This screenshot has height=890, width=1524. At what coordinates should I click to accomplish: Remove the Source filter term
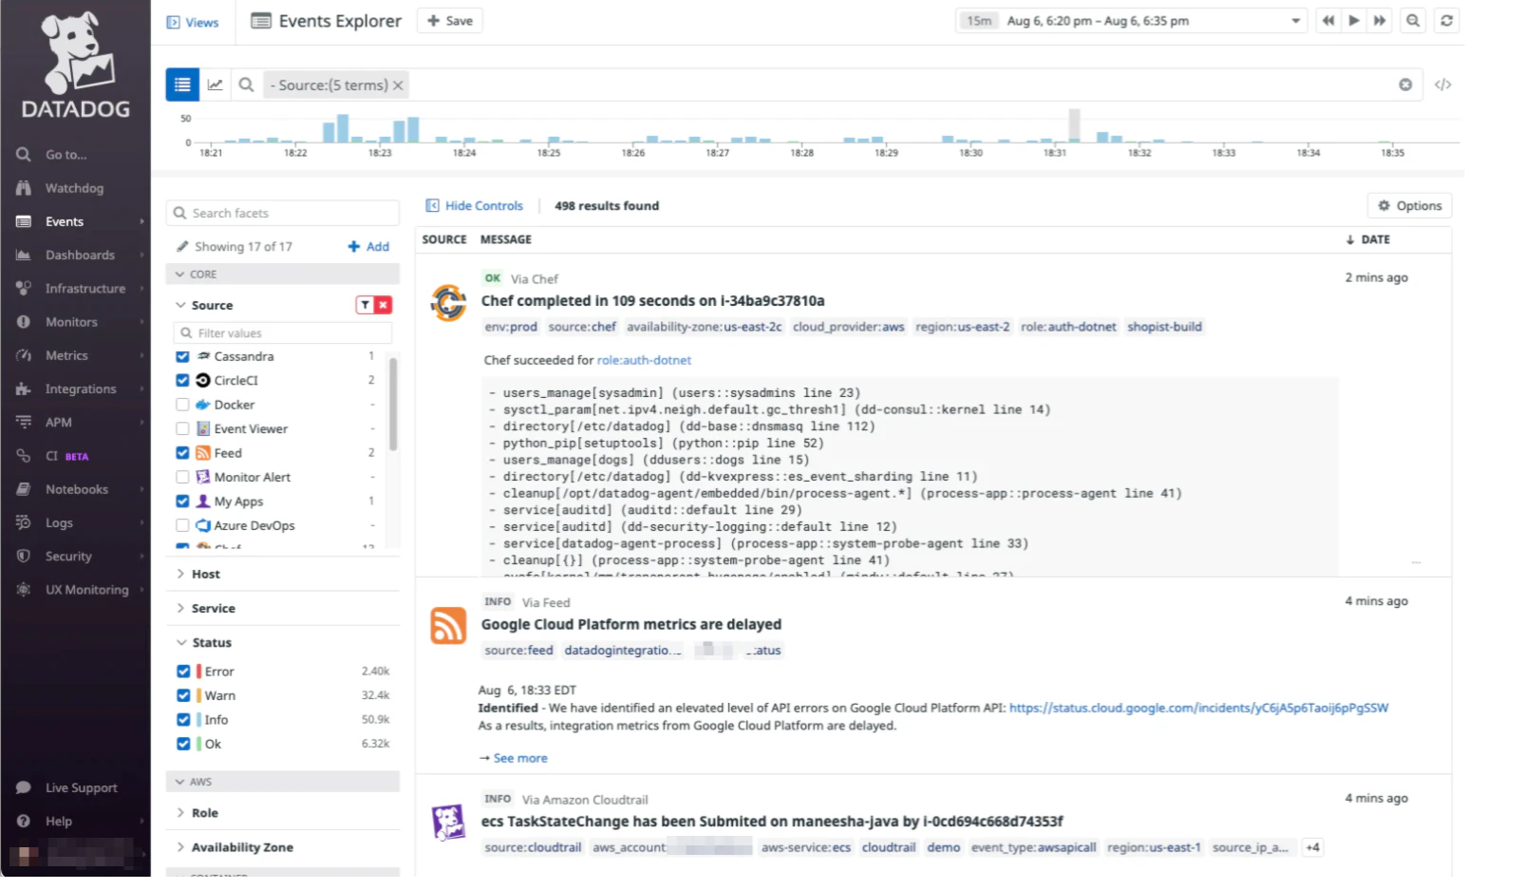tap(398, 85)
